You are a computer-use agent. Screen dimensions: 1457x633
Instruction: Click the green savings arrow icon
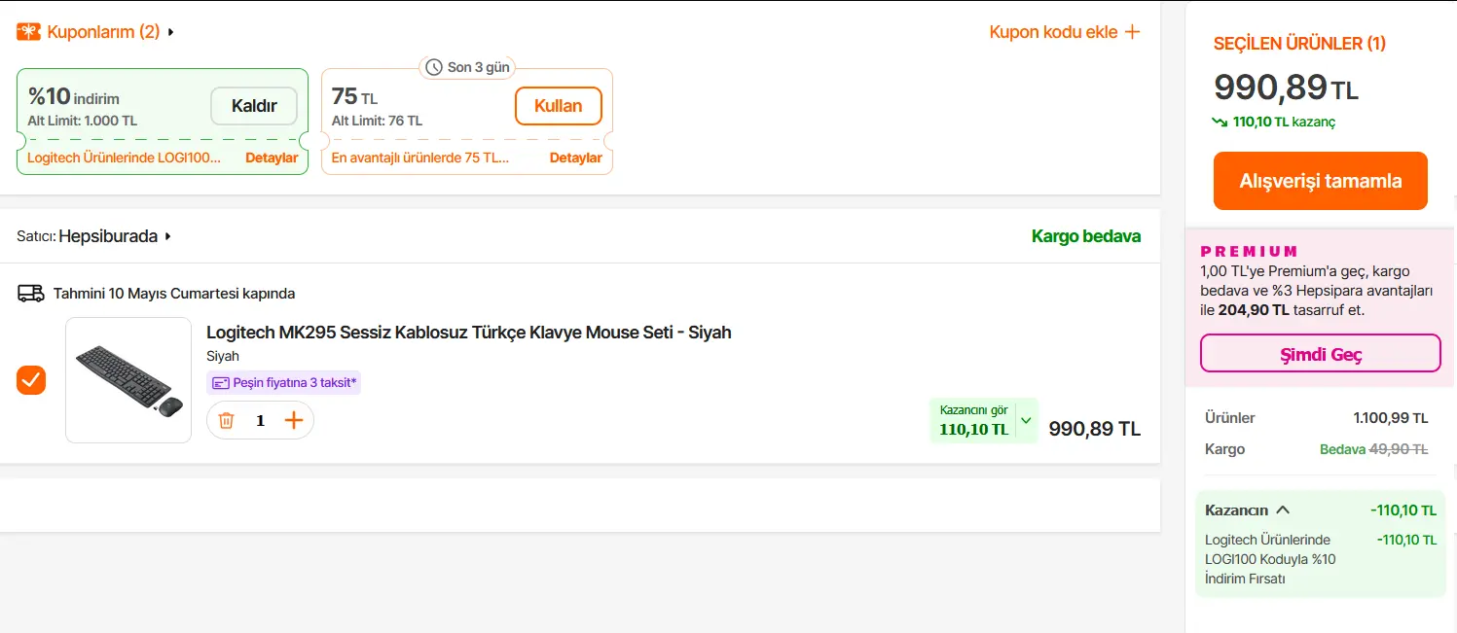point(1220,123)
